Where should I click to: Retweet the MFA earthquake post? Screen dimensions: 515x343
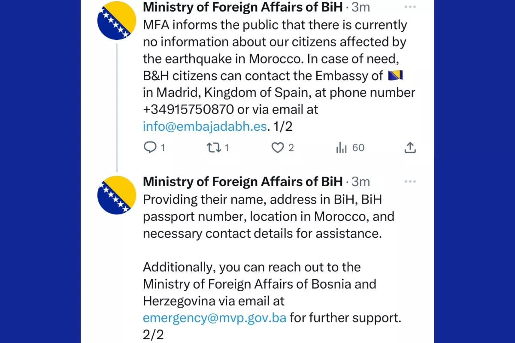(x=213, y=148)
